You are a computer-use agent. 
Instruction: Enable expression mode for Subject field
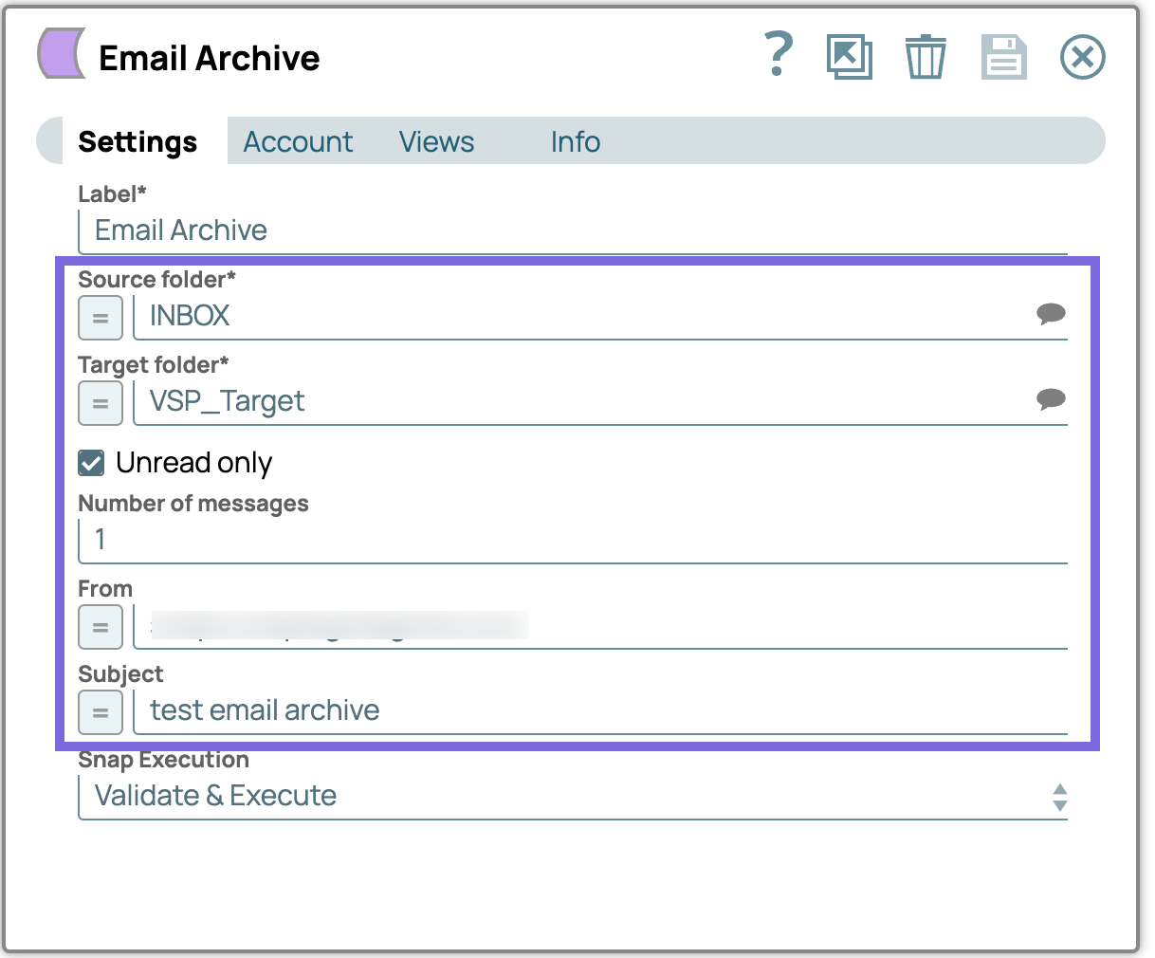point(101,712)
